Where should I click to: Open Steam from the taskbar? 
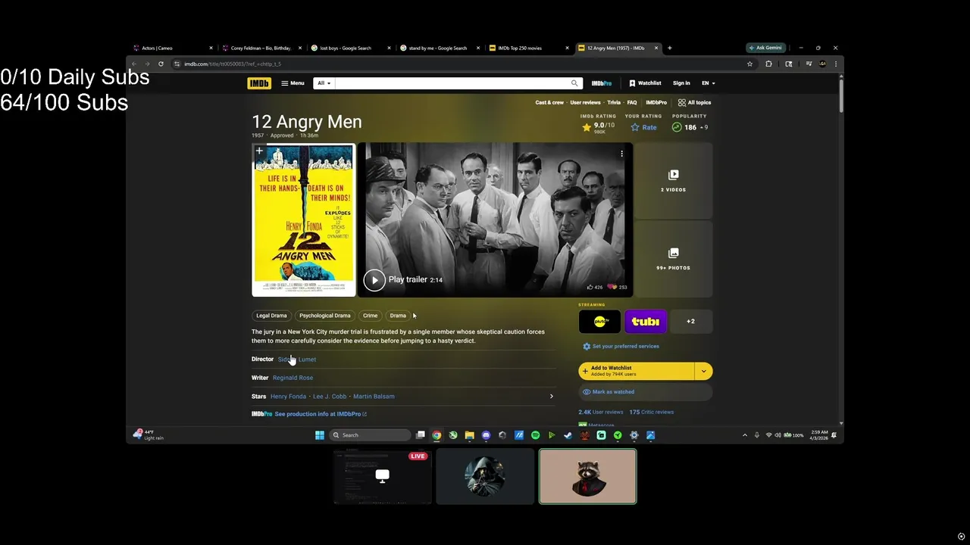tap(568, 435)
